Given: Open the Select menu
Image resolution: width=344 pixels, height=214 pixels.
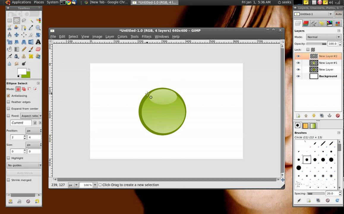Looking at the screenshot, I should [73, 37].
